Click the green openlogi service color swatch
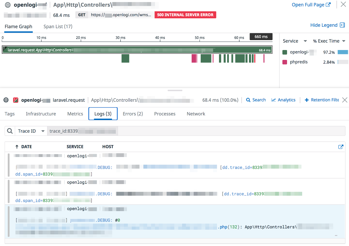Screen dimensions: 349x246 [285, 52]
